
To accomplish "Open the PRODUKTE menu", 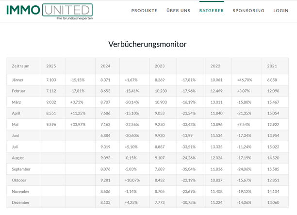I will pyautogui.click(x=144, y=11).
